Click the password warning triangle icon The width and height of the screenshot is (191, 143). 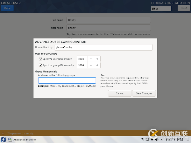(x=3, y=133)
